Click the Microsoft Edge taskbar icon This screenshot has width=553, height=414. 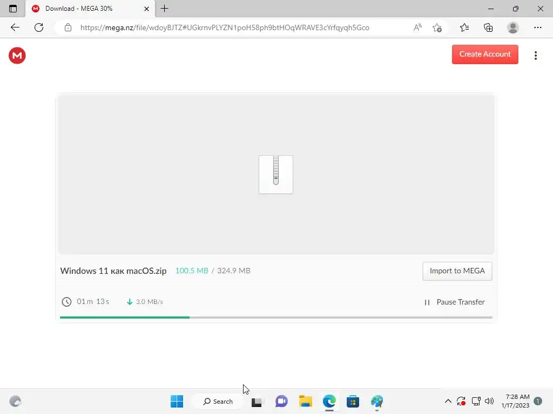pos(329,401)
